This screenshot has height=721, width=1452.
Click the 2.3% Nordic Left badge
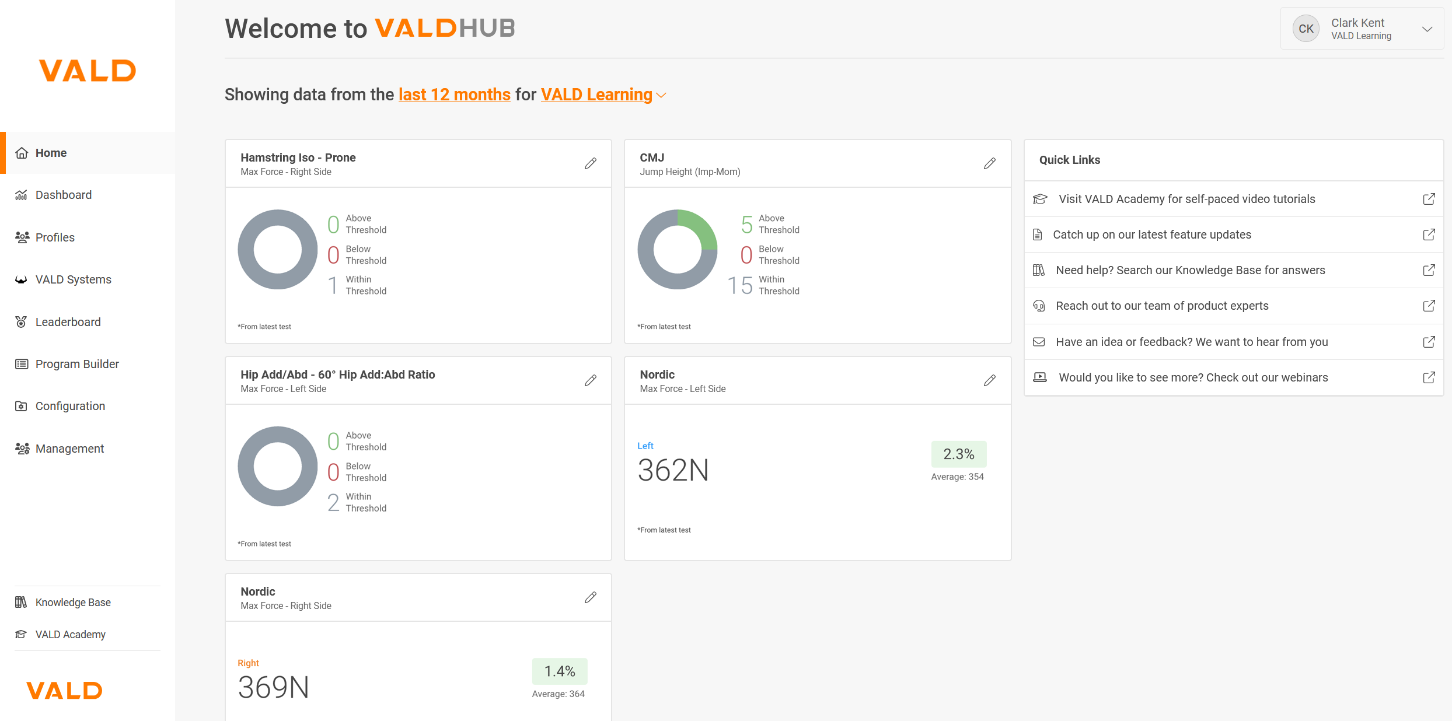(958, 454)
